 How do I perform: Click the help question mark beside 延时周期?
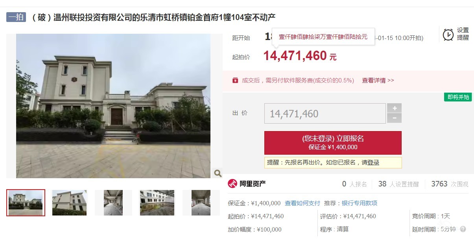[463, 229]
